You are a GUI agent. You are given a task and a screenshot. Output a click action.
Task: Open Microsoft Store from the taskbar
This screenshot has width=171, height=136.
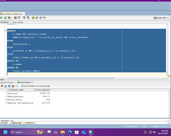click(x=77, y=132)
